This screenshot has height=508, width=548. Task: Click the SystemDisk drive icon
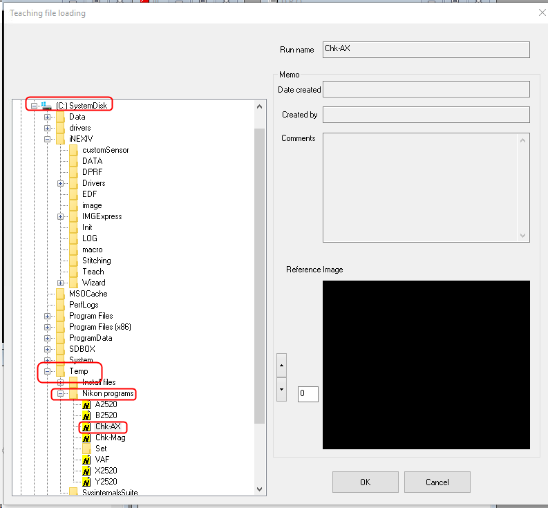(46, 106)
